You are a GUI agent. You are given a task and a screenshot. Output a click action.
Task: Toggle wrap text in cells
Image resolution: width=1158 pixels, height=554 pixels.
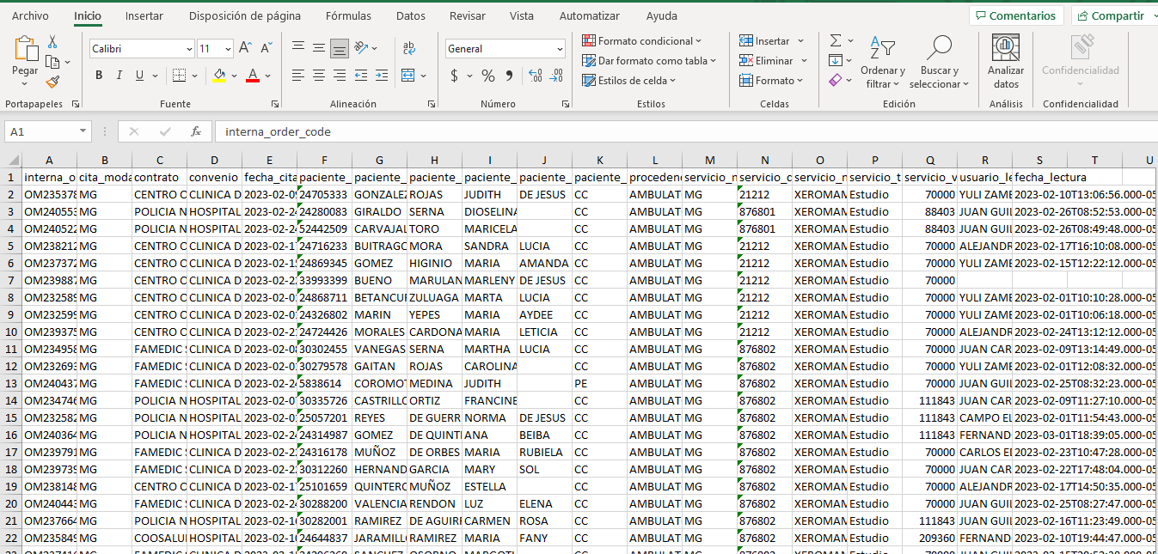[x=409, y=49]
